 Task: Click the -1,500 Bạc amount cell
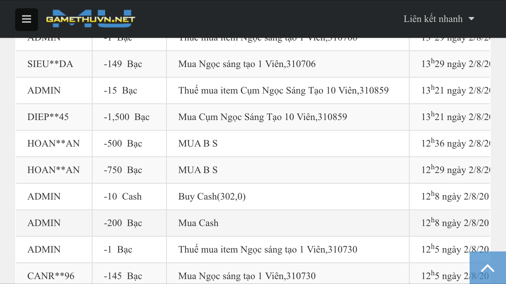pos(127,117)
